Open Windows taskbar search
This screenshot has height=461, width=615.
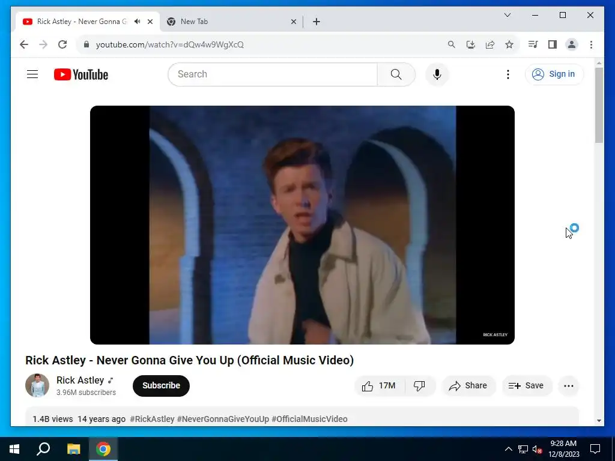[43, 449]
